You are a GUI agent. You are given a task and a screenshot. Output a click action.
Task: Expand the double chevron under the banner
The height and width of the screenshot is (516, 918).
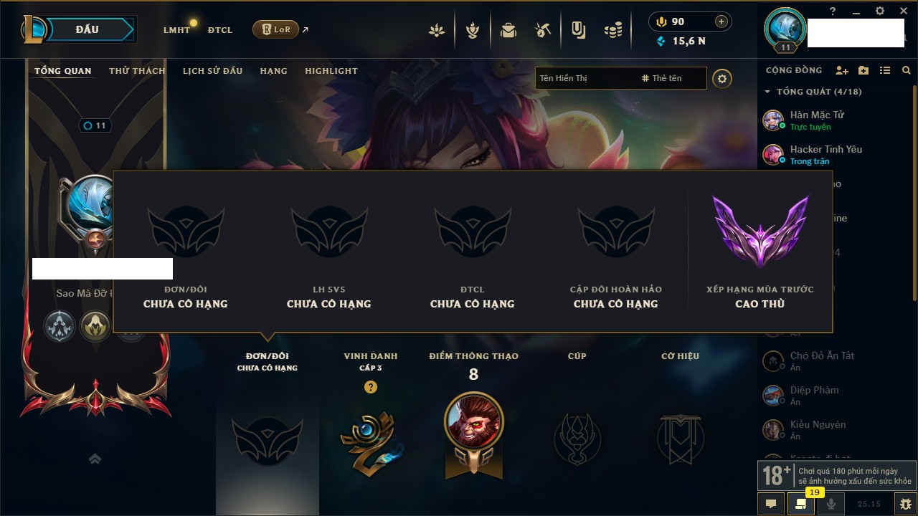pos(95,459)
